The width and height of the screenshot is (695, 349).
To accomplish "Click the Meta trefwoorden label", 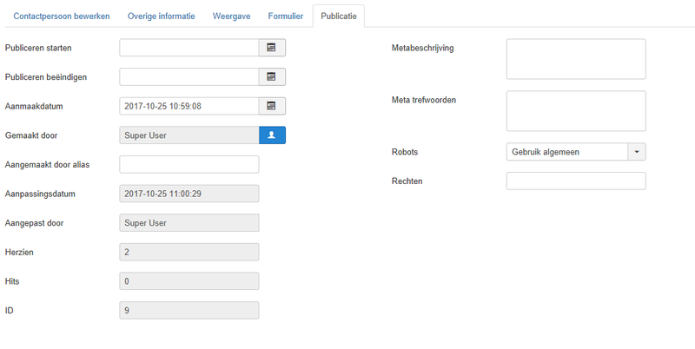I will click(x=424, y=100).
